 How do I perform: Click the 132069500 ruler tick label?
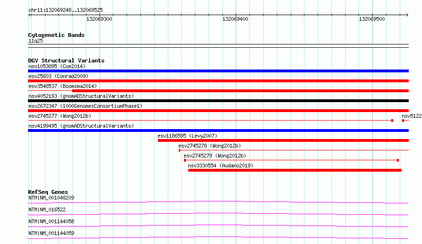[372, 19]
